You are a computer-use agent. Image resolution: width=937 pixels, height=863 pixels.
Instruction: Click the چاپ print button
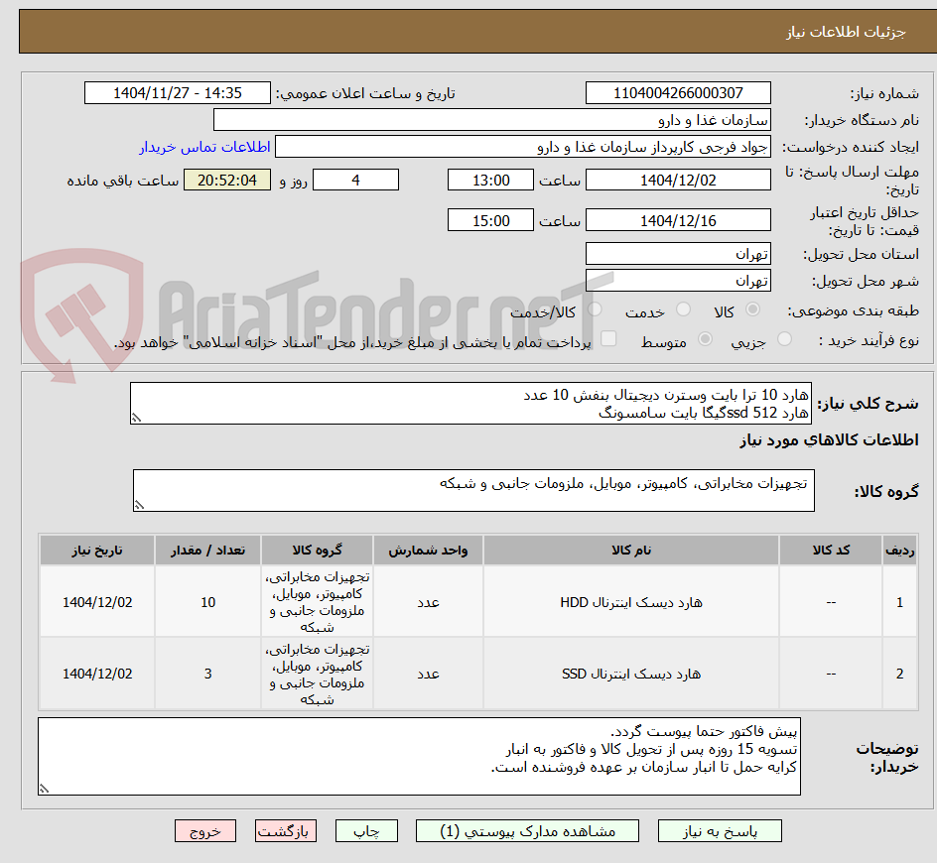pos(366,830)
